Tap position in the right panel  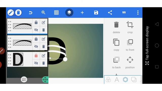(x=130, y=62)
